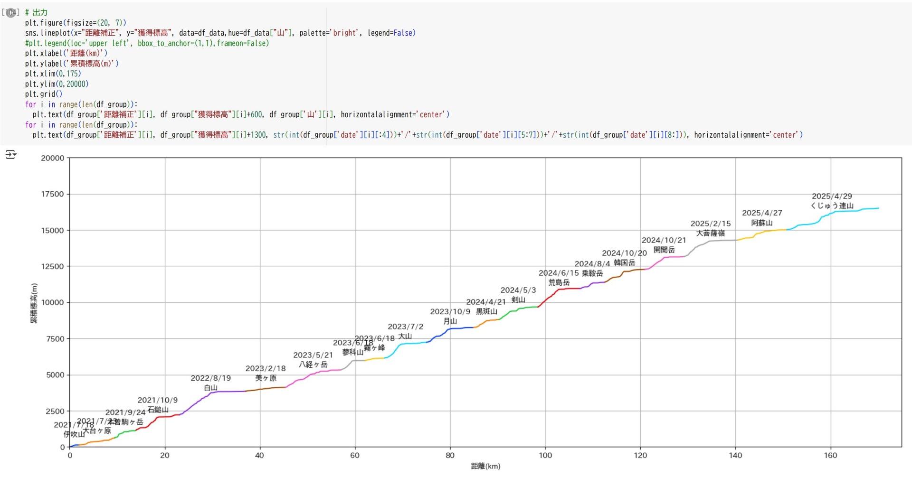Click the plt.grid() code line
This screenshot has width=912, height=477.
pos(44,94)
